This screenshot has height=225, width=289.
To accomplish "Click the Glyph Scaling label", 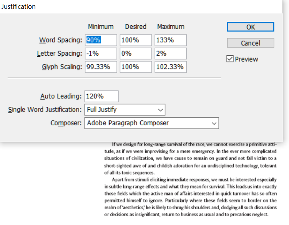I will point(62,67).
